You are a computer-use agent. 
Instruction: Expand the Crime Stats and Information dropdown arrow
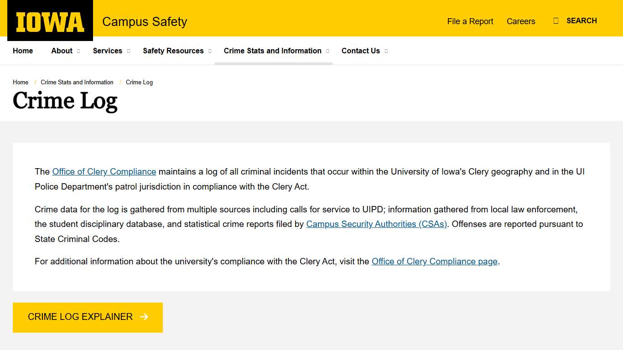[x=328, y=51]
